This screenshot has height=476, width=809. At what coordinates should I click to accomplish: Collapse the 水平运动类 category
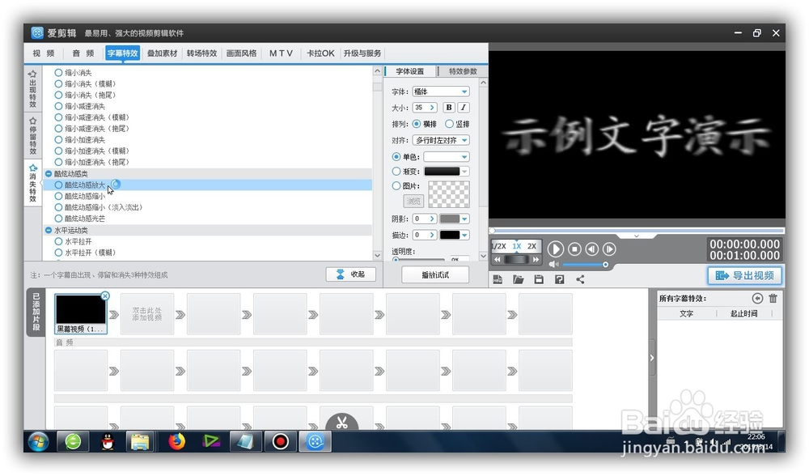(49, 230)
